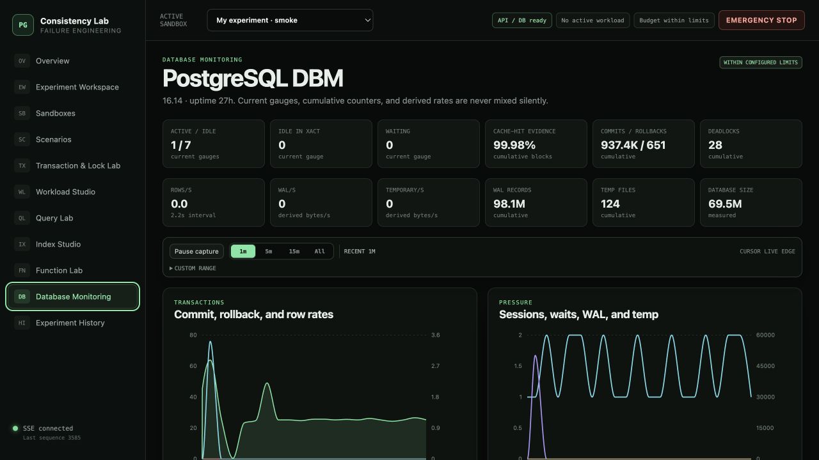Click the Cache-Hit Evidence 99.98% card
This screenshot has width=819, height=460.
click(x=536, y=144)
